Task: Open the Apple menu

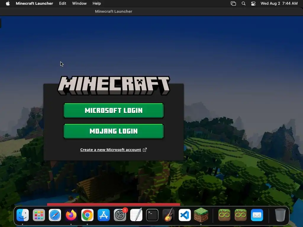Action: 8,4
